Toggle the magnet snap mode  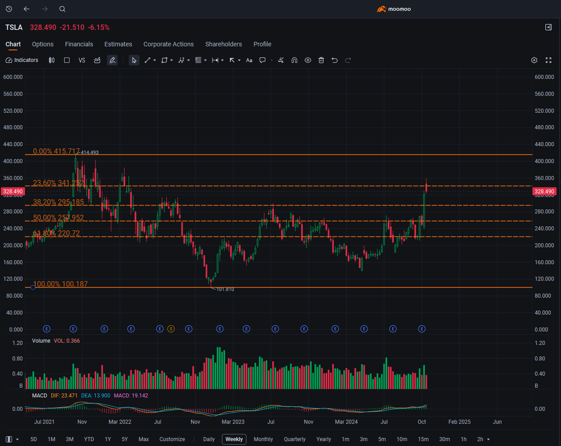pyautogui.click(x=295, y=60)
